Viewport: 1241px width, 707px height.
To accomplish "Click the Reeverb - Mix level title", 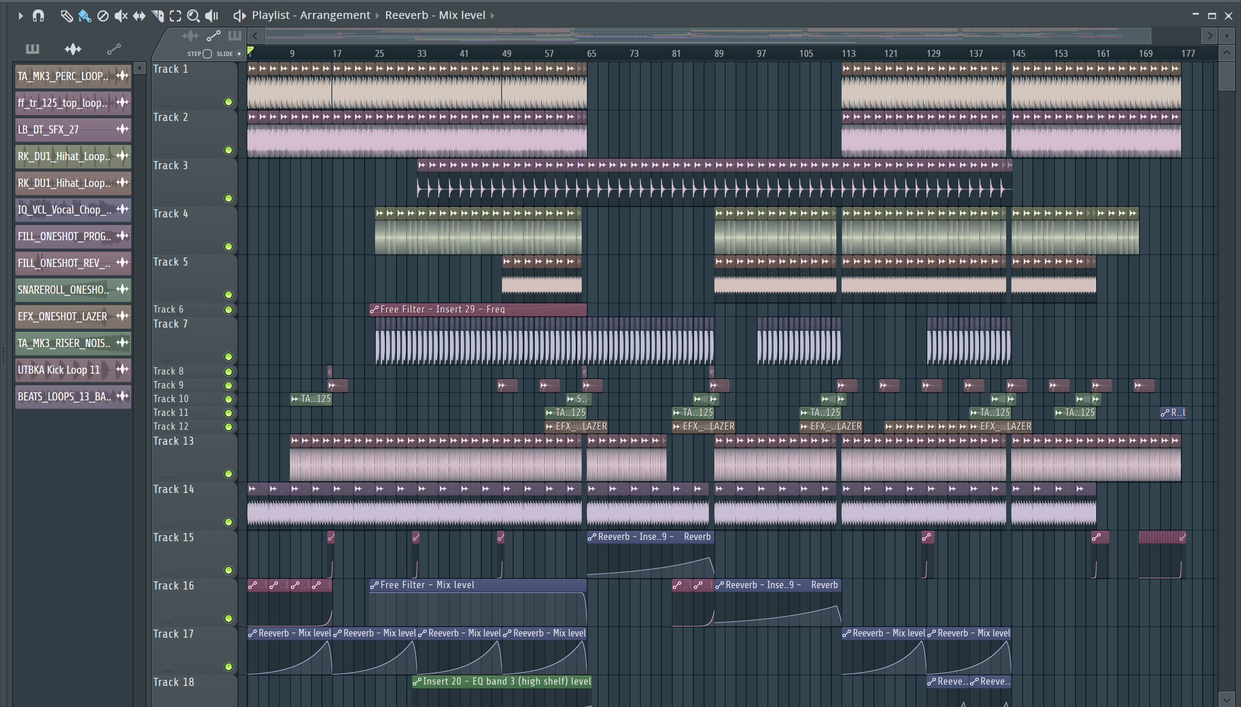I will point(435,15).
